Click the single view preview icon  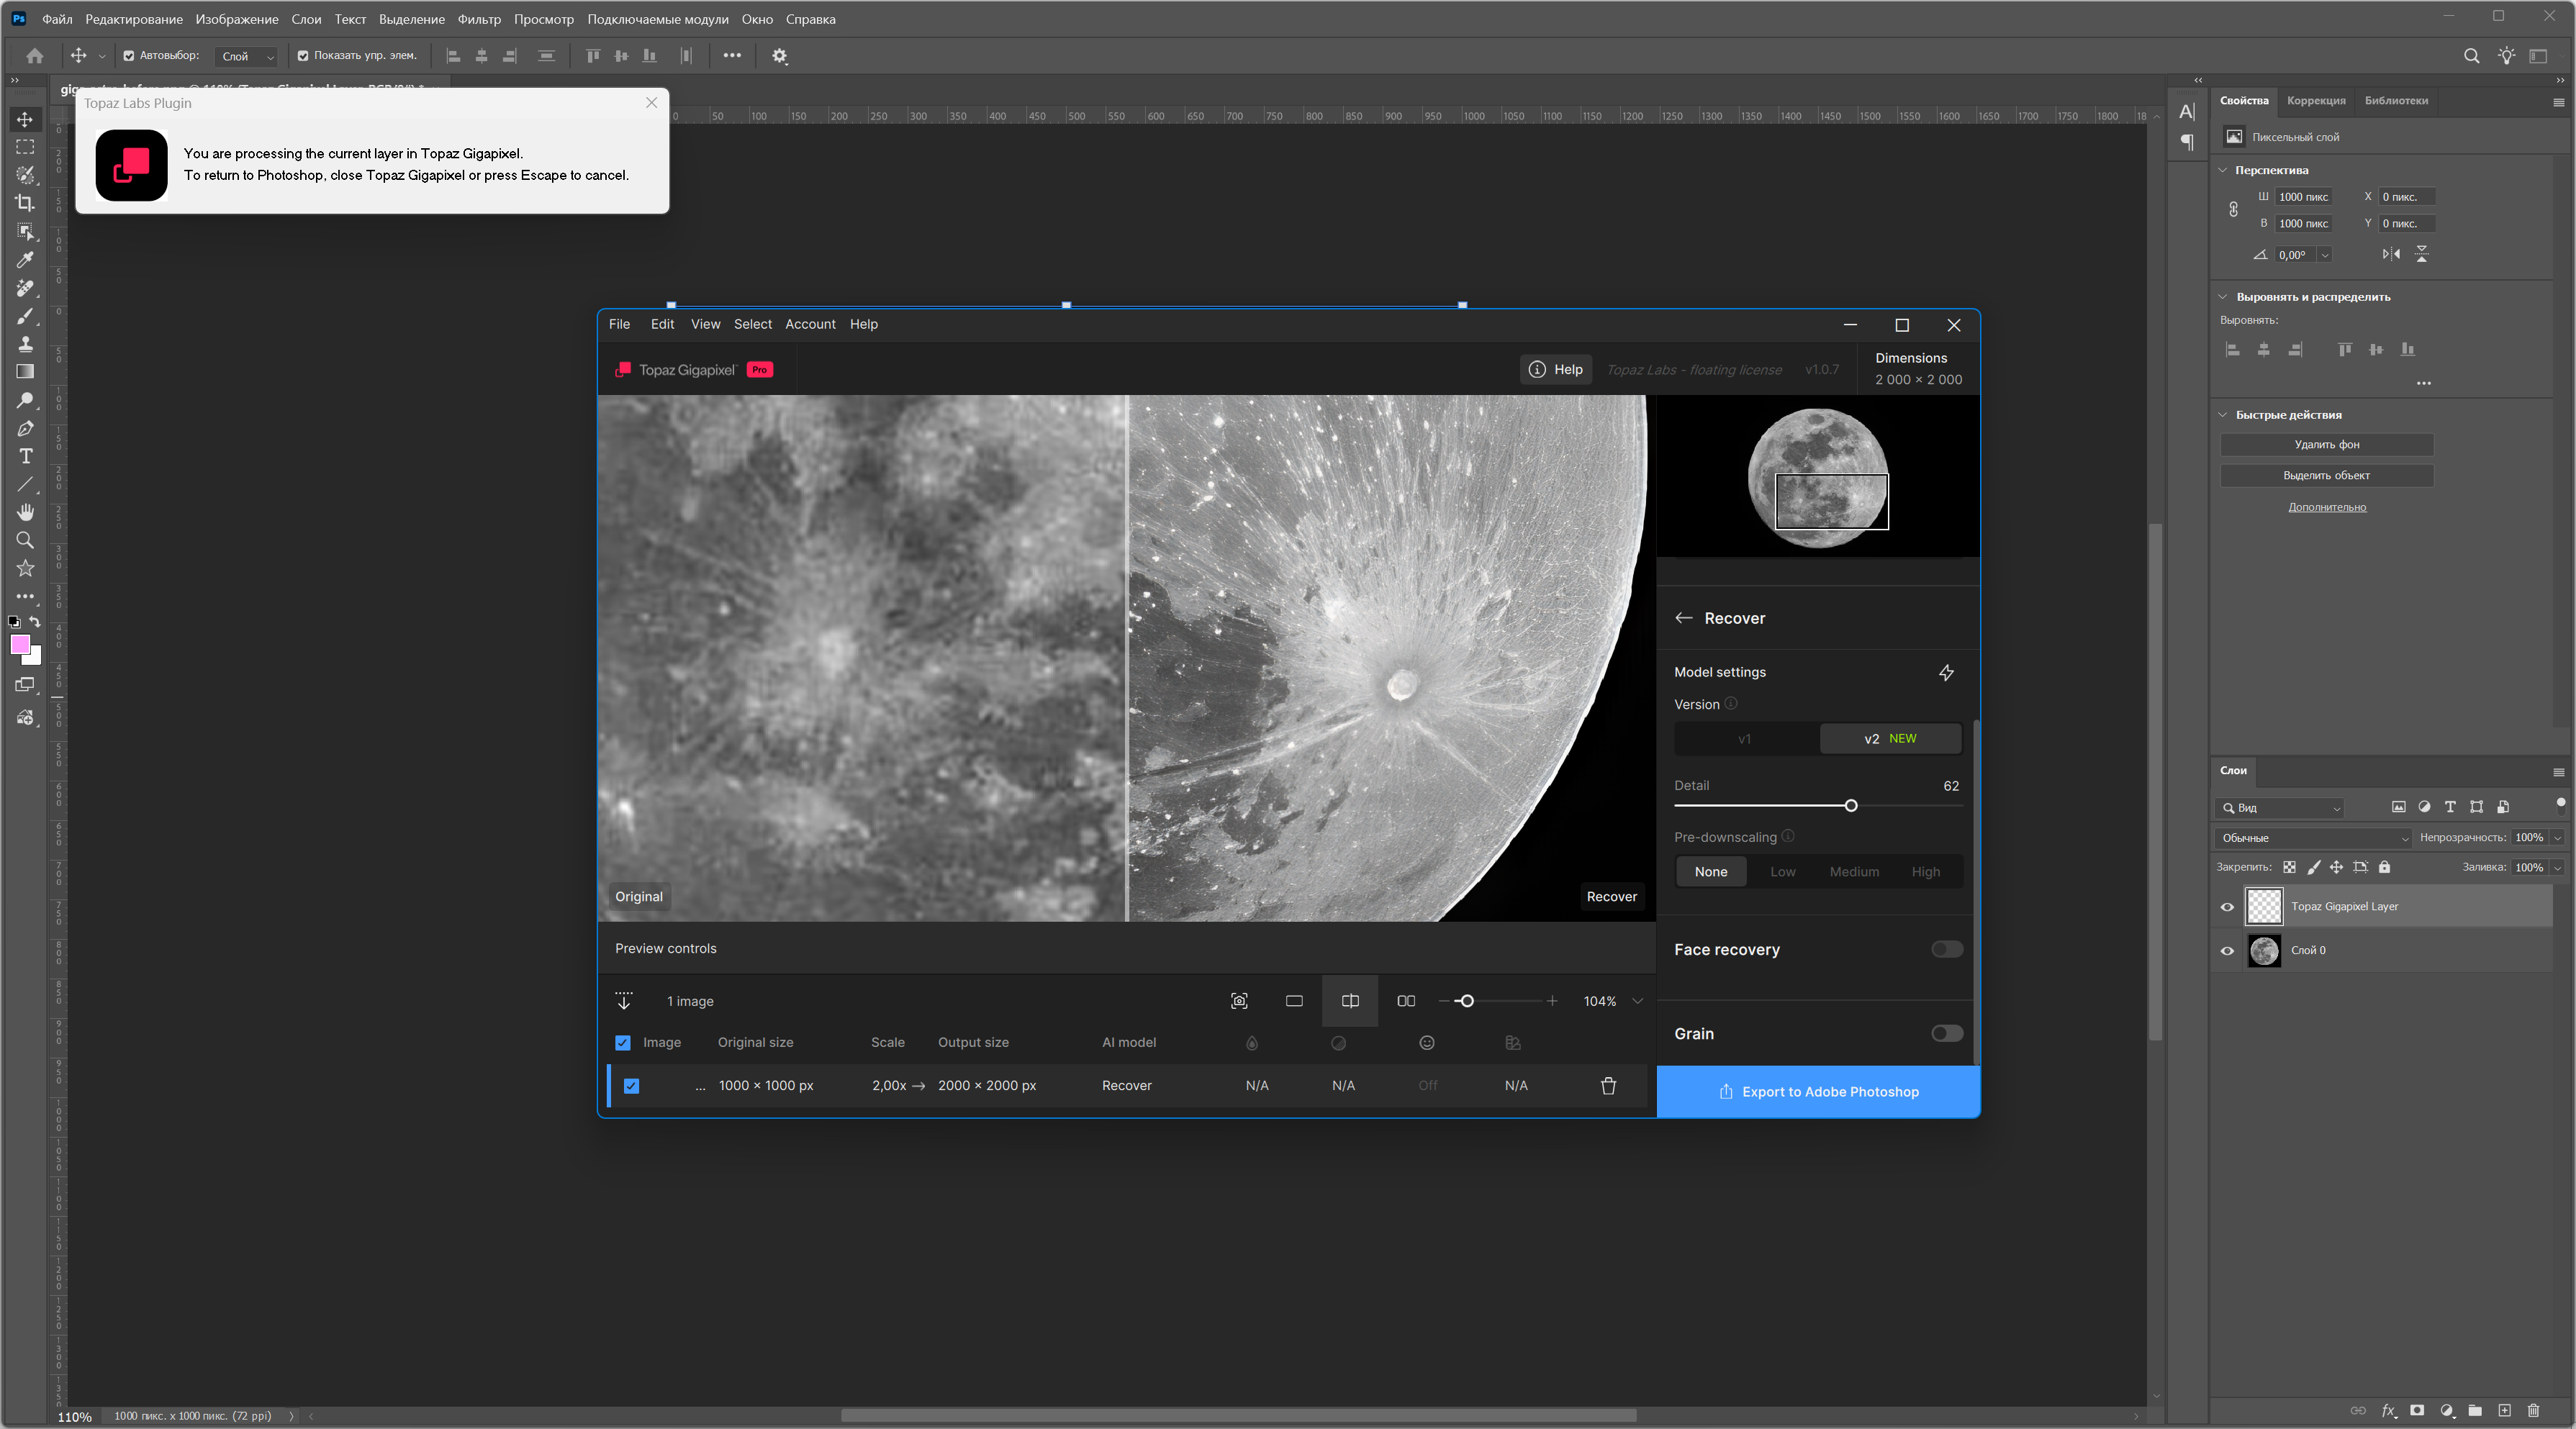pos(1294,1001)
